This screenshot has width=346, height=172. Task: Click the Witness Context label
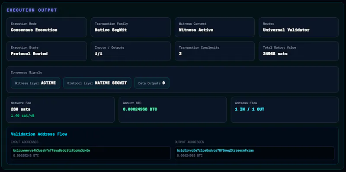pos(192,24)
